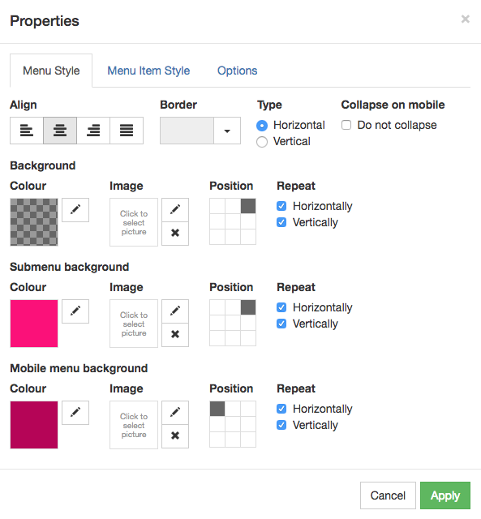
Task: Remove Background image with X icon
Action: 175,234
